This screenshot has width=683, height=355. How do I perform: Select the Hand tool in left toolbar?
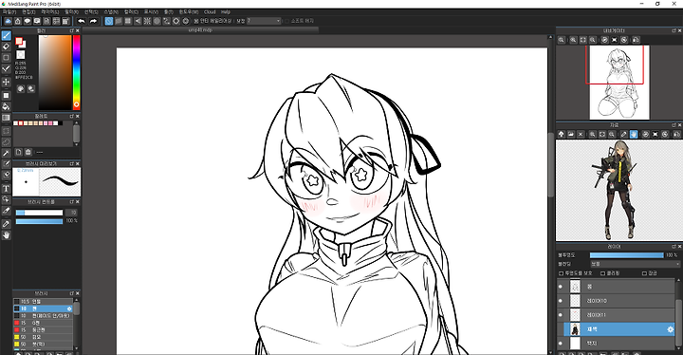(x=6, y=235)
